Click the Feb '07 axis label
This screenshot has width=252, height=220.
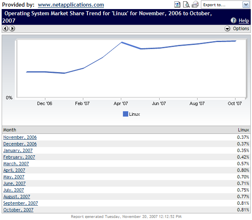[82, 103]
